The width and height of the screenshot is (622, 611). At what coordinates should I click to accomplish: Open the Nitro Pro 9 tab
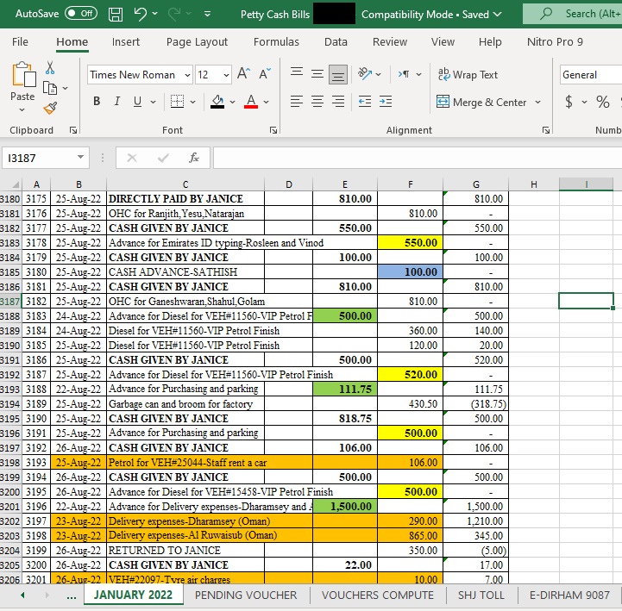click(x=555, y=42)
